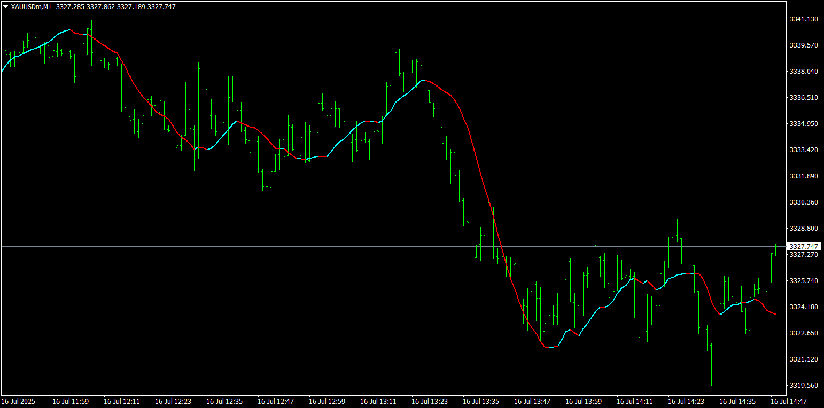Open the triangle menu beside XAUUSDm,M1
Viewport: 824px width, 408px height.
point(5,7)
